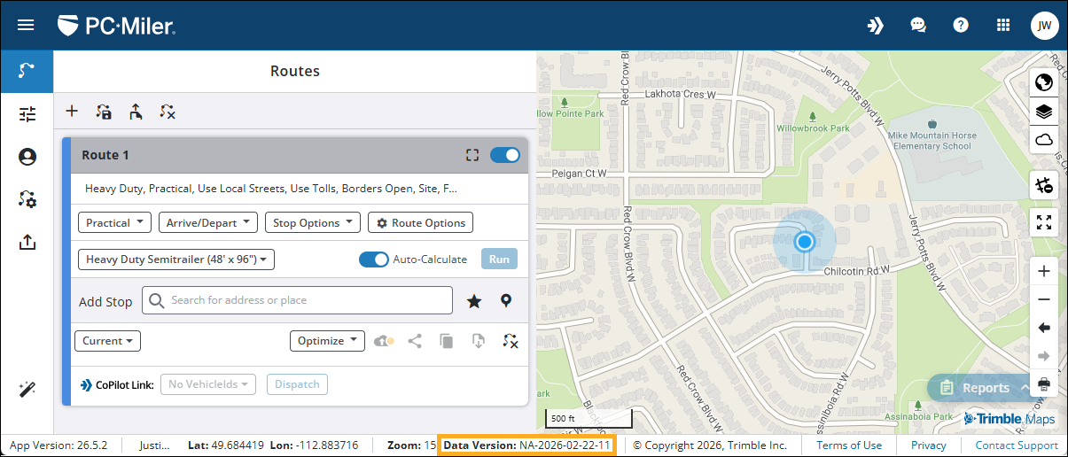Click the blue location marker on map
This screenshot has width=1068, height=457.
click(x=805, y=241)
